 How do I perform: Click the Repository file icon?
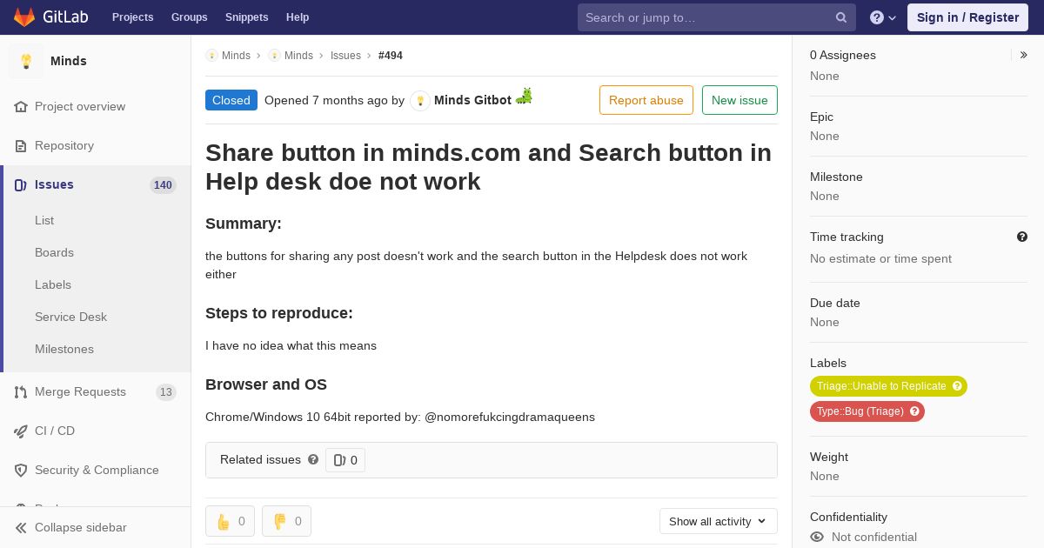coord(21,145)
